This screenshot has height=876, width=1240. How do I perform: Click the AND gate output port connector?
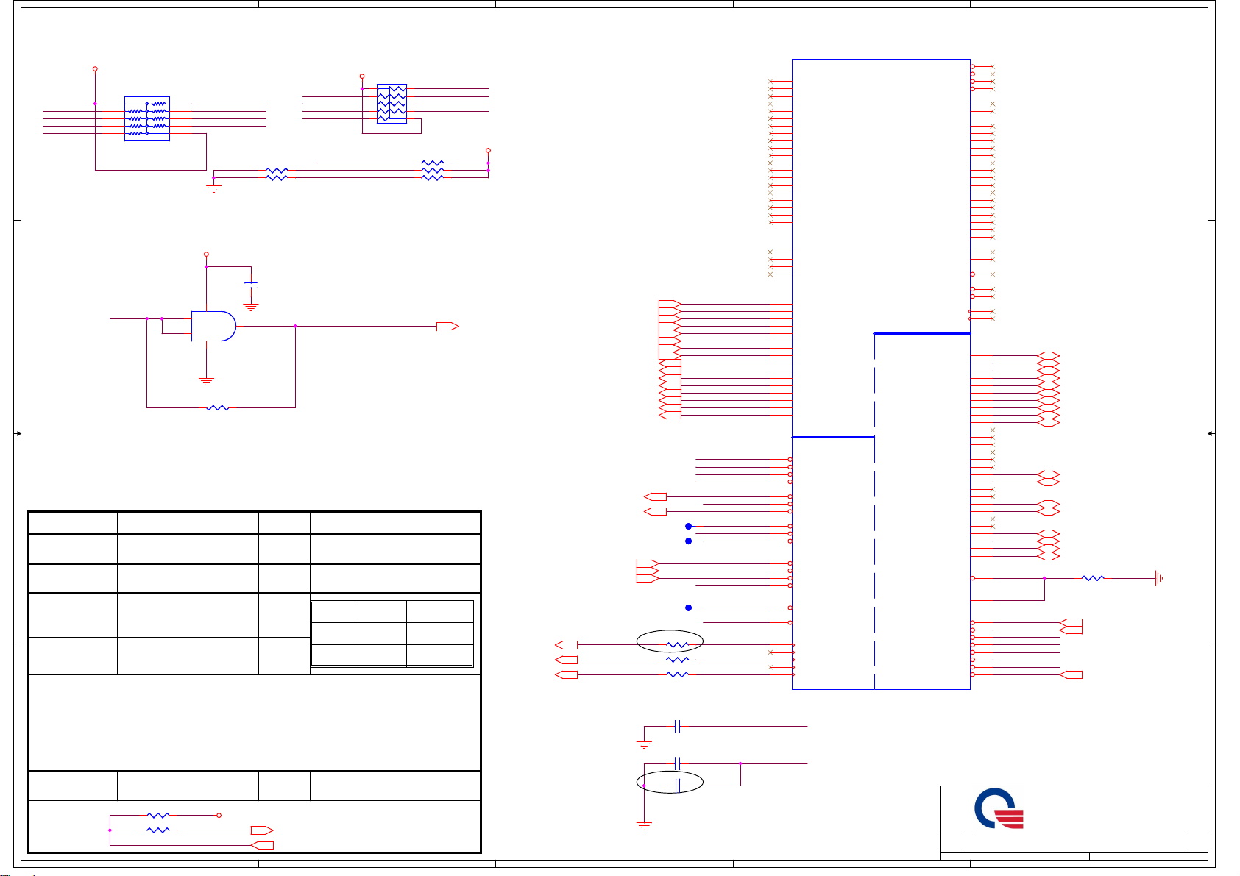click(447, 327)
